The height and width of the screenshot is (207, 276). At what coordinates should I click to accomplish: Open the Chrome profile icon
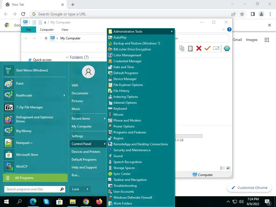tap(261, 14)
